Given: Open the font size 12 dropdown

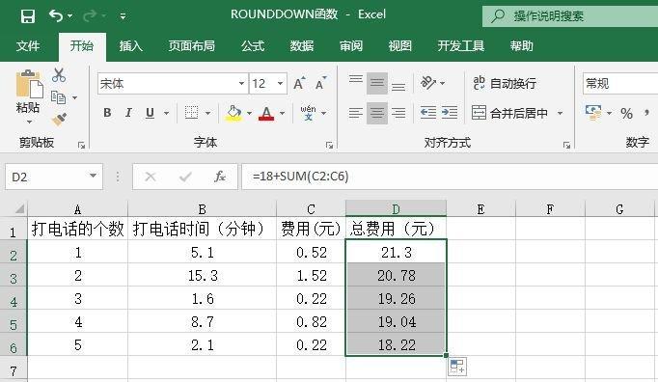Looking at the screenshot, I should 280,84.
